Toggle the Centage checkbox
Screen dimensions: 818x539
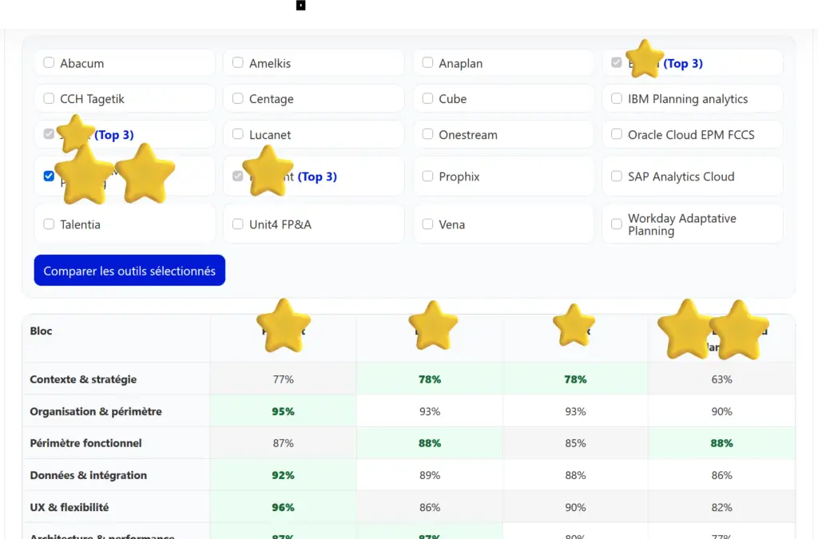[x=238, y=98]
